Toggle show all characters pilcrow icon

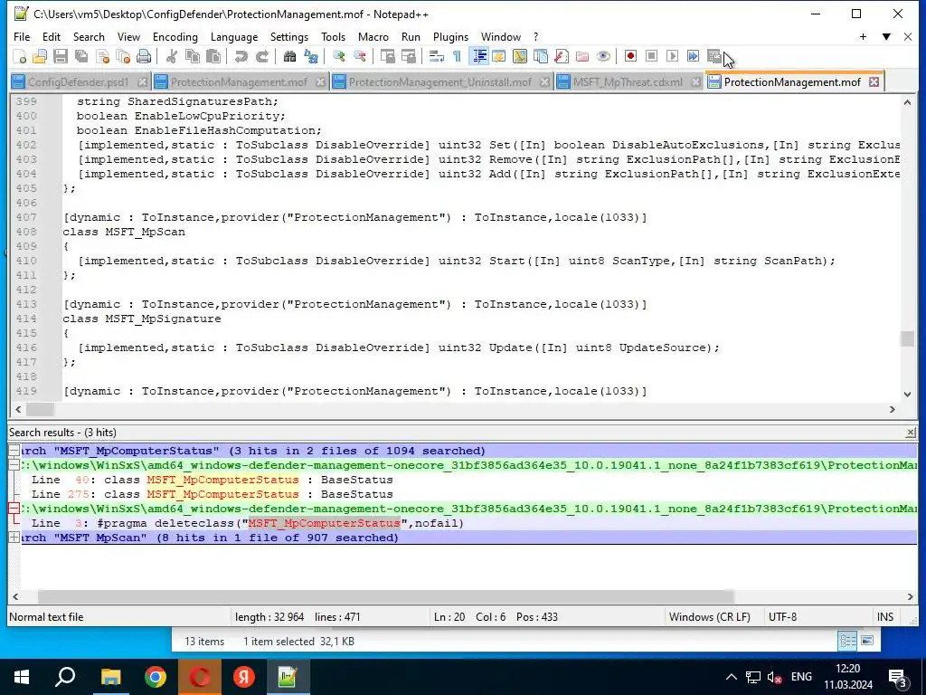pyautogui.click(x=457, y=56)
